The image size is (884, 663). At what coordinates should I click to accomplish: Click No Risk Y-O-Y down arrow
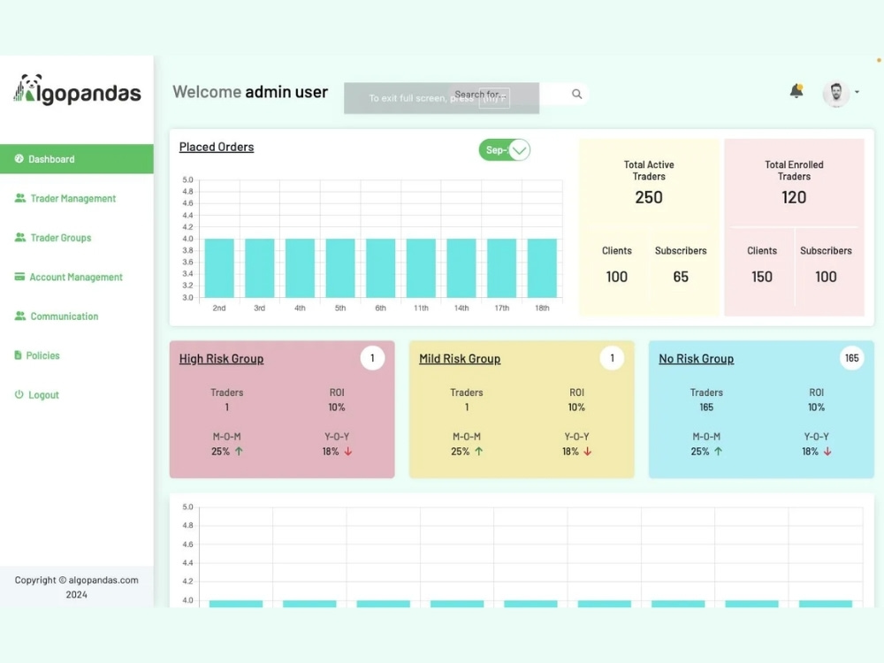(x=827, y=451)
